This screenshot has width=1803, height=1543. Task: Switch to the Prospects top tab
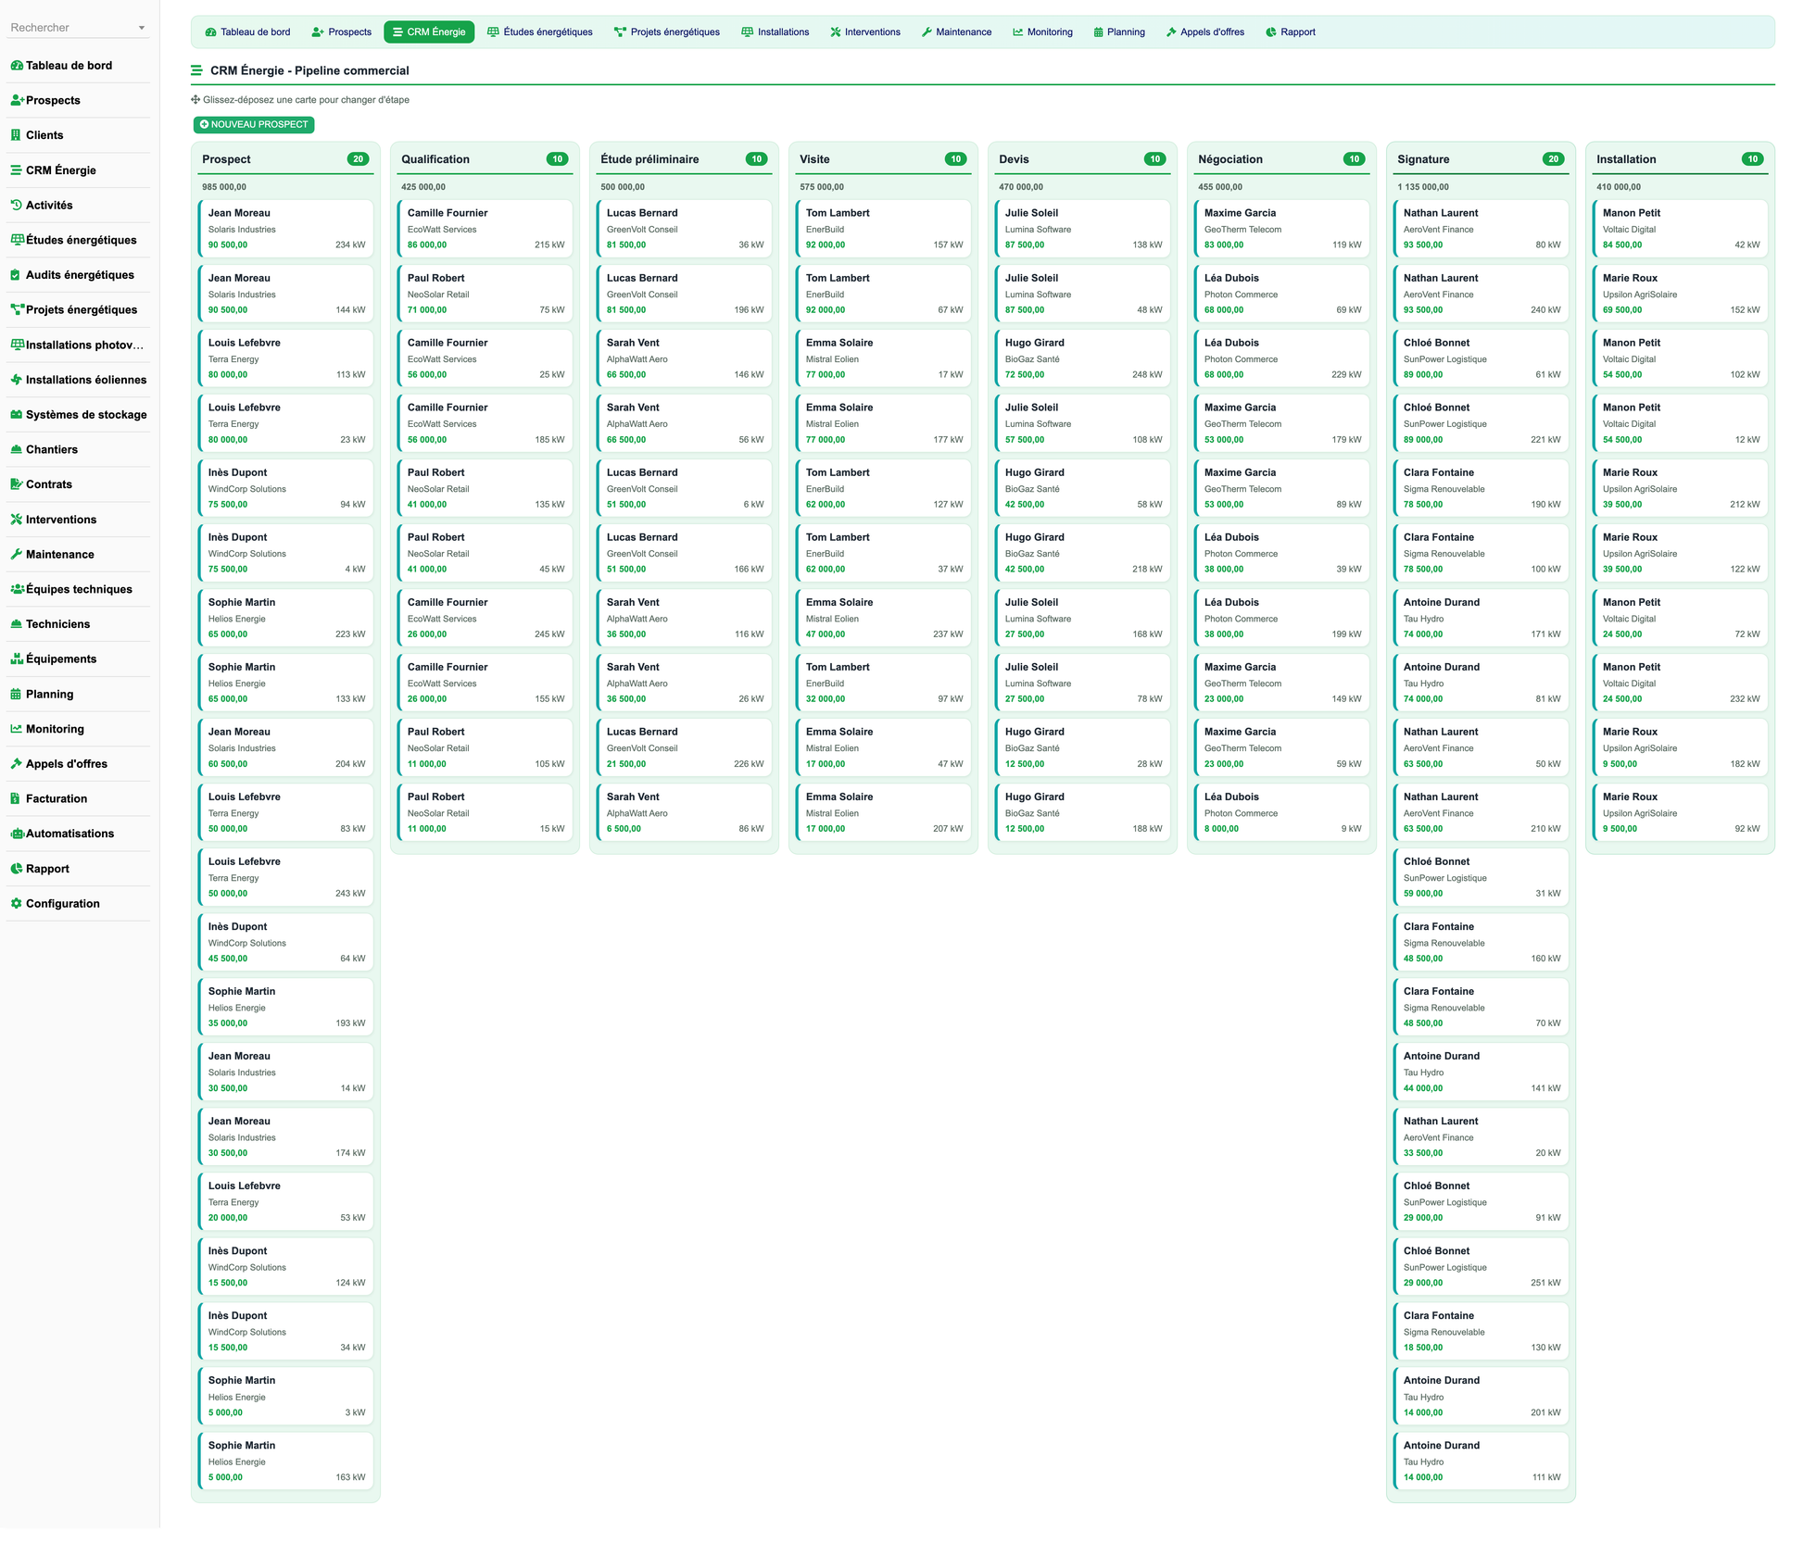point(342,32)
